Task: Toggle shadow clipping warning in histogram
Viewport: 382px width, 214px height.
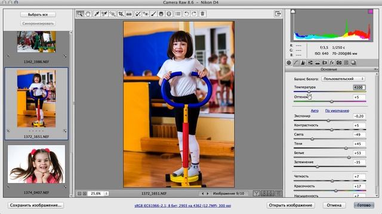Action: [293, 11]
